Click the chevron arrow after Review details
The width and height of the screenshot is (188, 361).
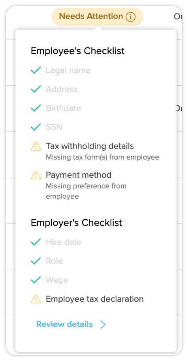tap(103, 324)
